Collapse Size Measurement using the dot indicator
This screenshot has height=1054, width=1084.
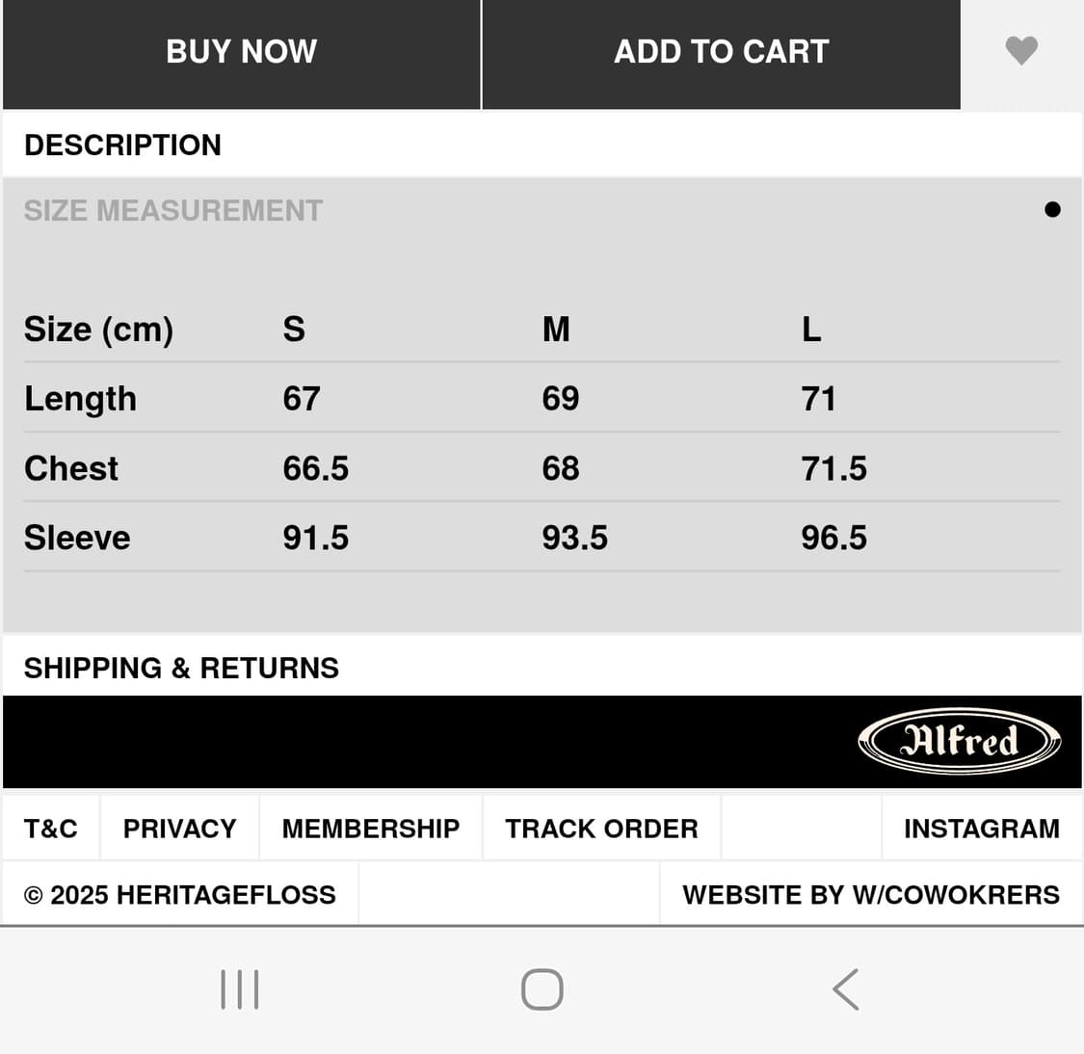click(1052, 210)
